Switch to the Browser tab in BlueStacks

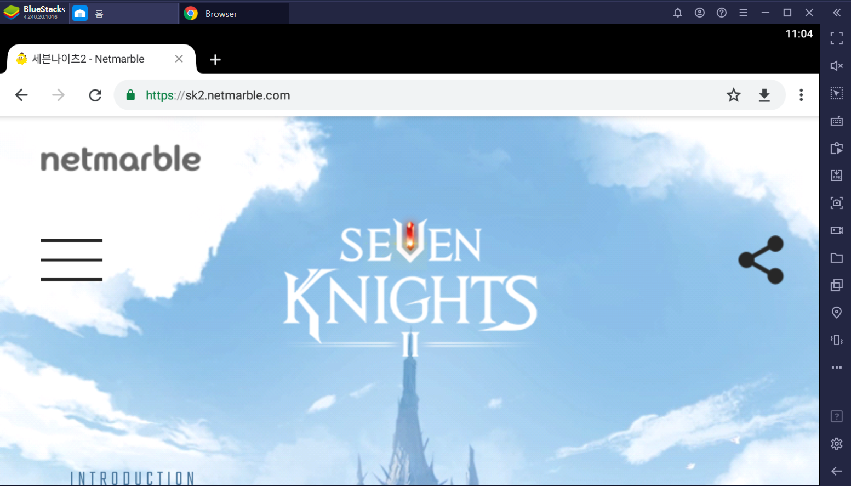pos(234,13)
